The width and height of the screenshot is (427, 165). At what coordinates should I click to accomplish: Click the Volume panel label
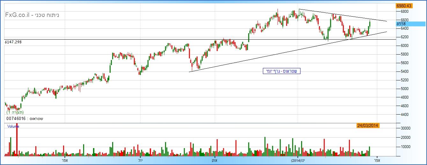(13, 126)
